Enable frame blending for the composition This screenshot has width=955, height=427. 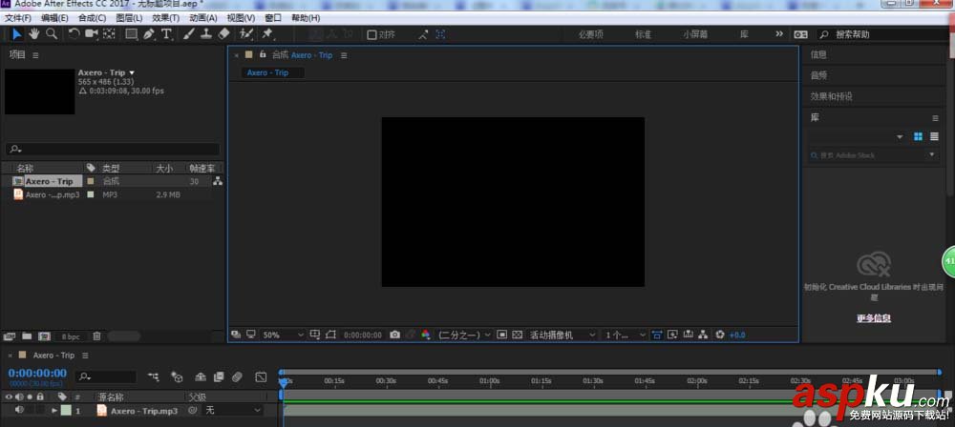(x=219, y=377)
